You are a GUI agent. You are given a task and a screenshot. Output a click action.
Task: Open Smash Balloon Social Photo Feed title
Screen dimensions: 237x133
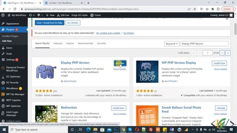tap(181, 109)
